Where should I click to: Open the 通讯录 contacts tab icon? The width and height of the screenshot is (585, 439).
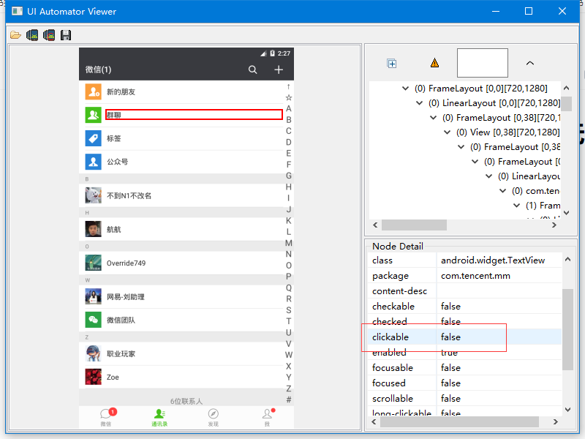(159, 413)
